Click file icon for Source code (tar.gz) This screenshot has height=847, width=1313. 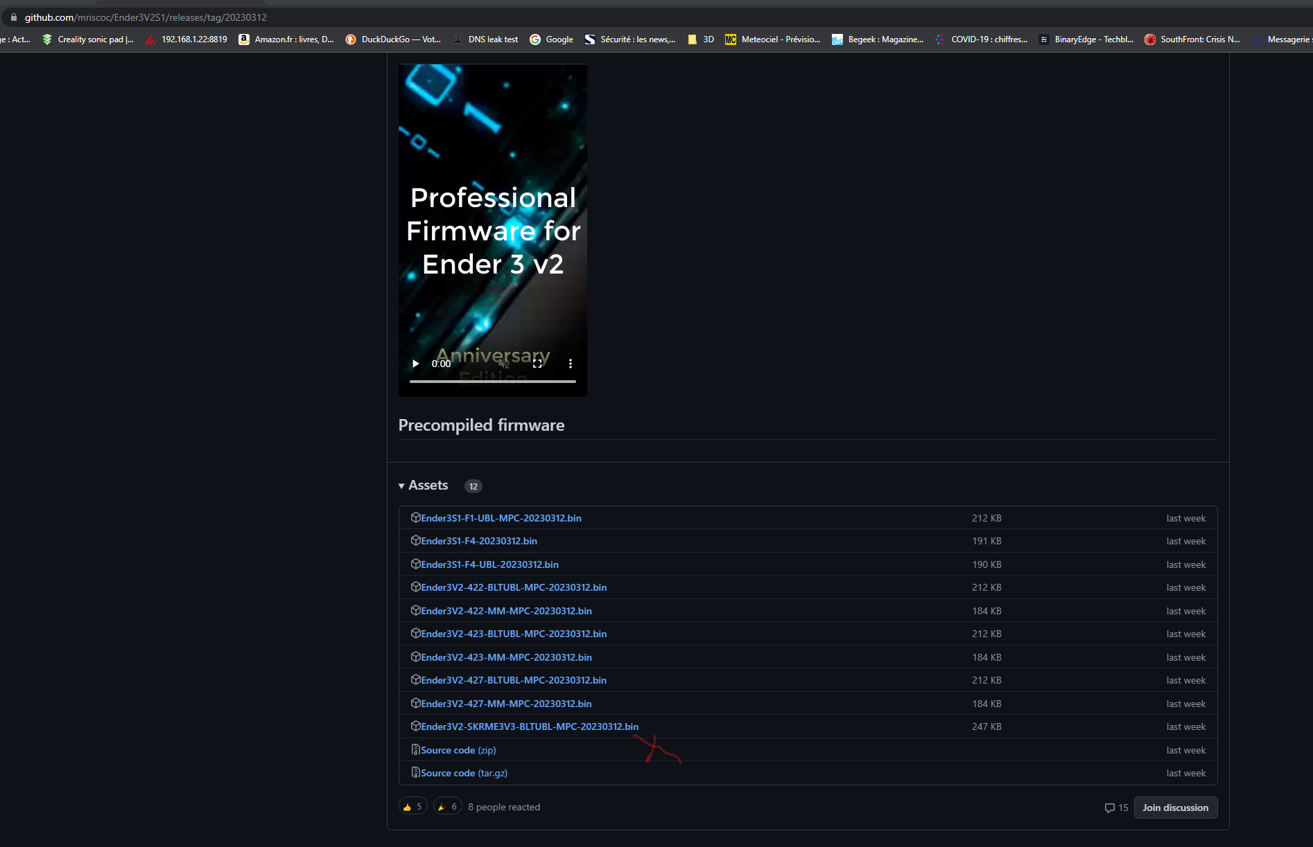(416, 772)
